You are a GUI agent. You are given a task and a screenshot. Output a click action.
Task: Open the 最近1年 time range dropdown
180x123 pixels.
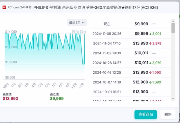coord(77,22)
